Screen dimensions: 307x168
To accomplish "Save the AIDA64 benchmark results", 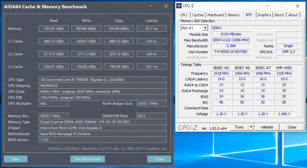I will (x=16, y=159).
